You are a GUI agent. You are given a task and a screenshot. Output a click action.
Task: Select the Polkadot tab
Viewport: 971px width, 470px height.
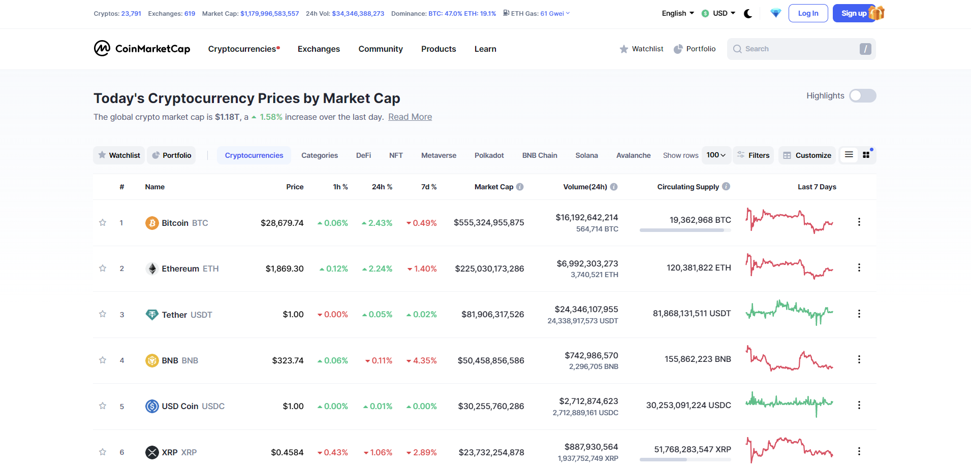(489, 155)
